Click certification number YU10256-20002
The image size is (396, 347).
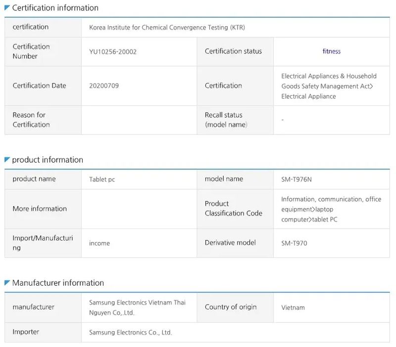[113, 51]
